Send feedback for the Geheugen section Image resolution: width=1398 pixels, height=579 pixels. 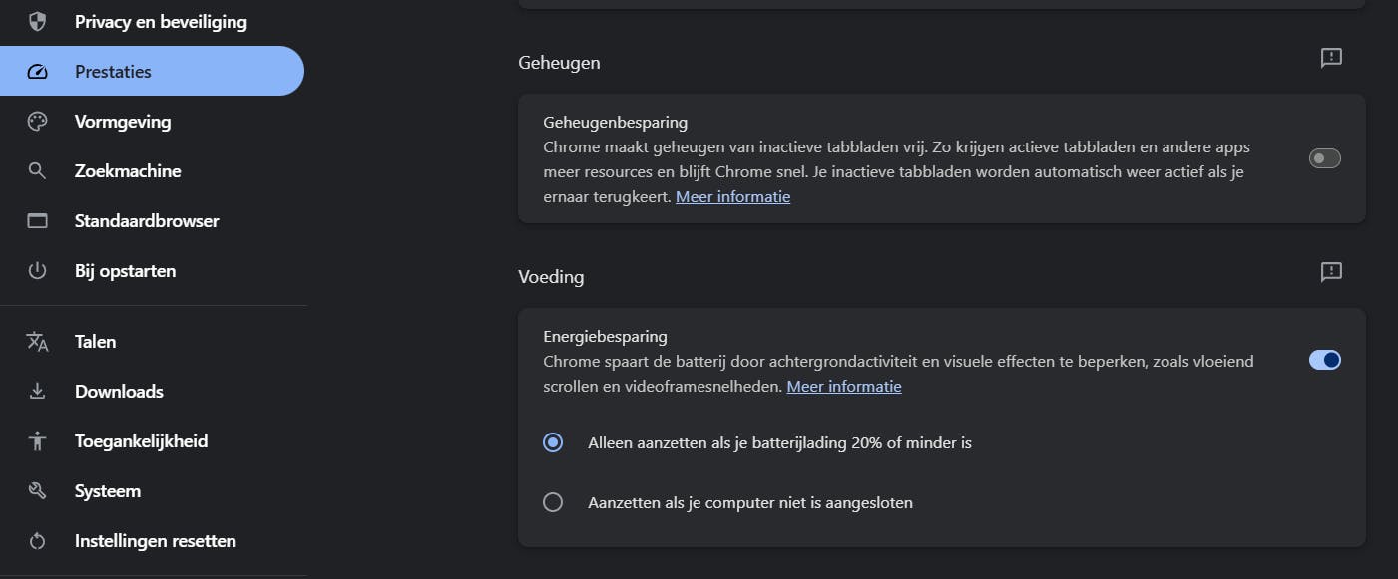1331,58
